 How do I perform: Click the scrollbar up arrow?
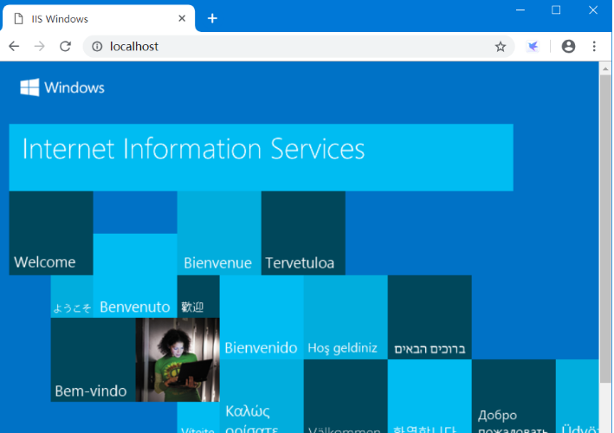(x=605, y=69)
